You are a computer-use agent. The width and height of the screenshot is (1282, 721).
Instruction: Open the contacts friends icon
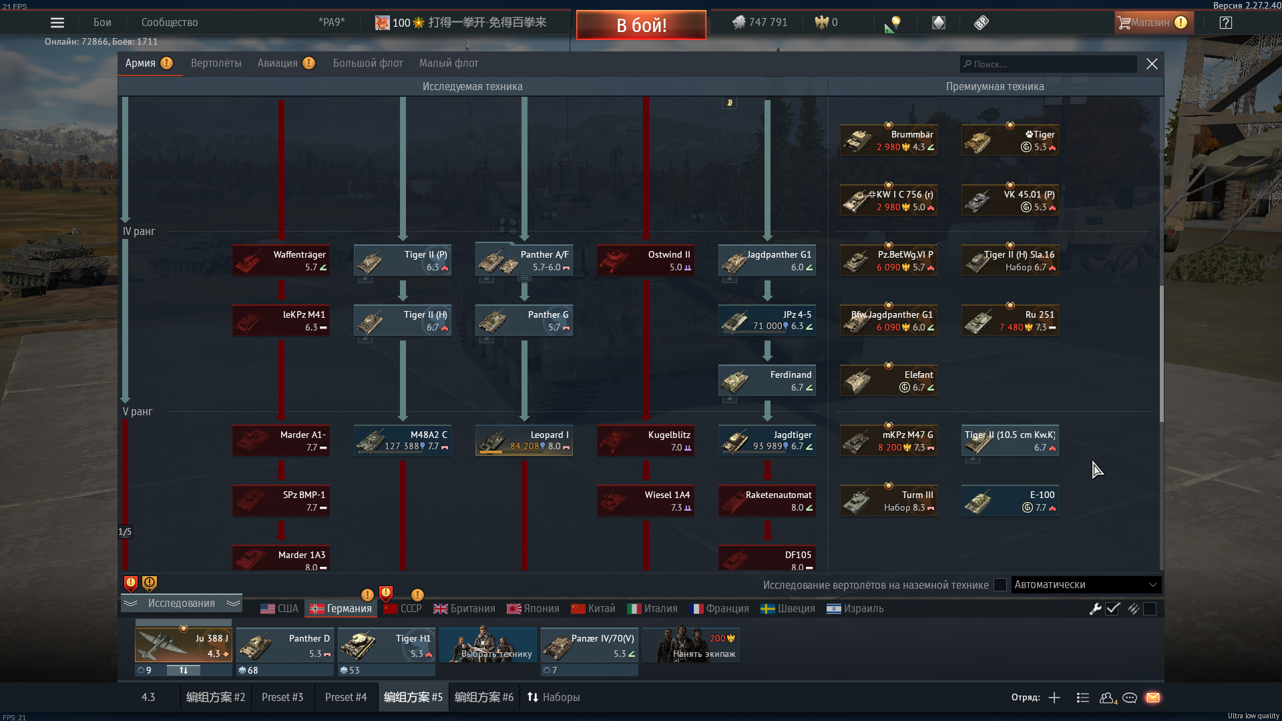tap(1108, 698)
